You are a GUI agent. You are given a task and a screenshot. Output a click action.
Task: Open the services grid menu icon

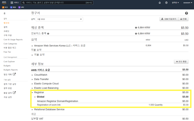pyautogui.click(x=12, y=3)
